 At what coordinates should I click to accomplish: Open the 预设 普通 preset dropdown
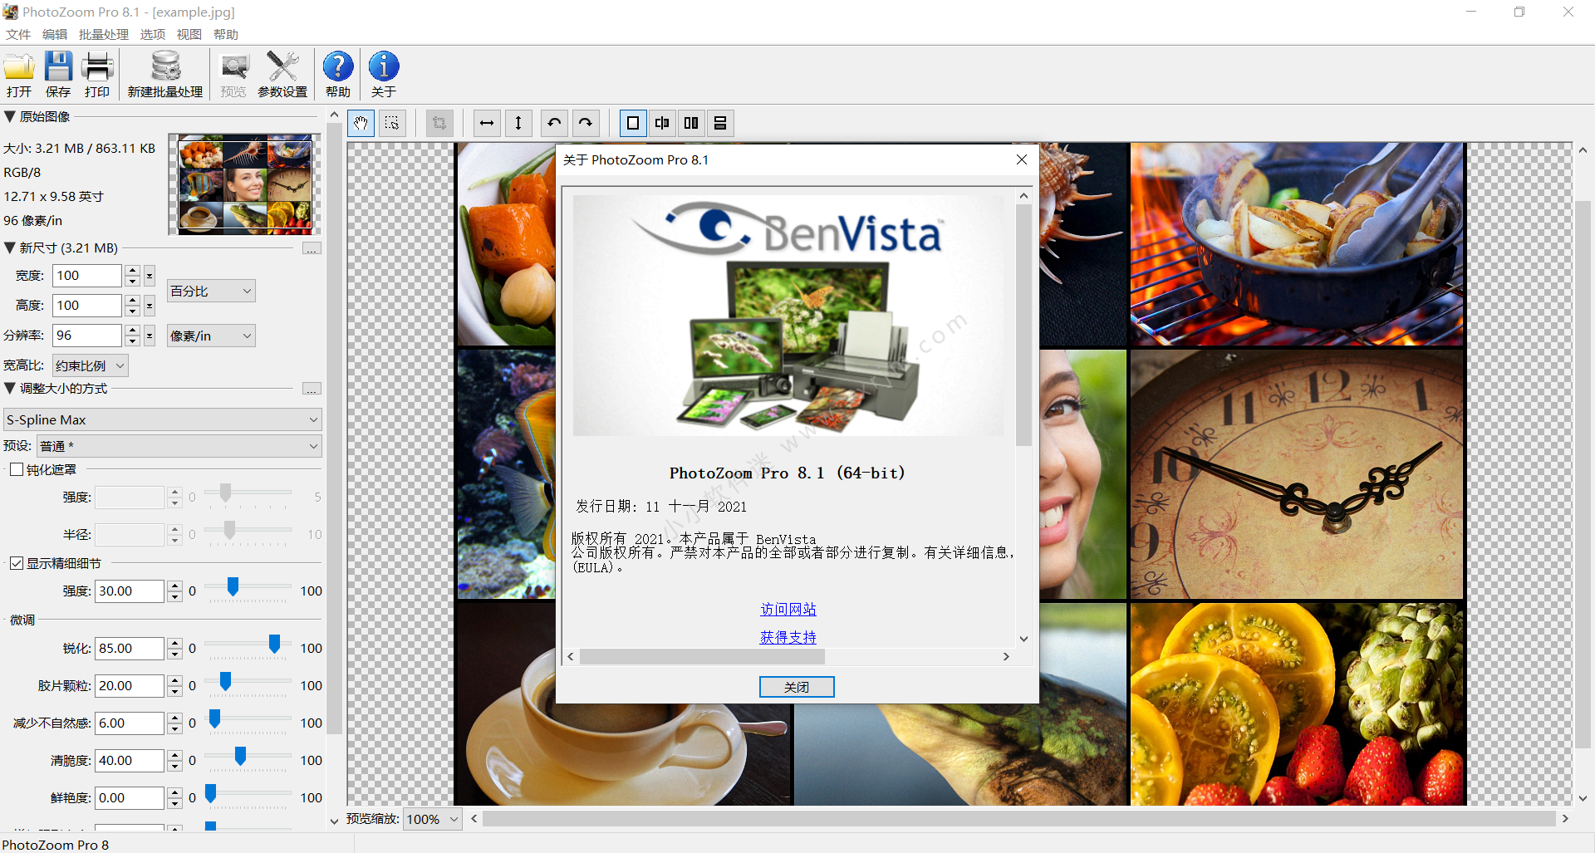click(179, 446)
